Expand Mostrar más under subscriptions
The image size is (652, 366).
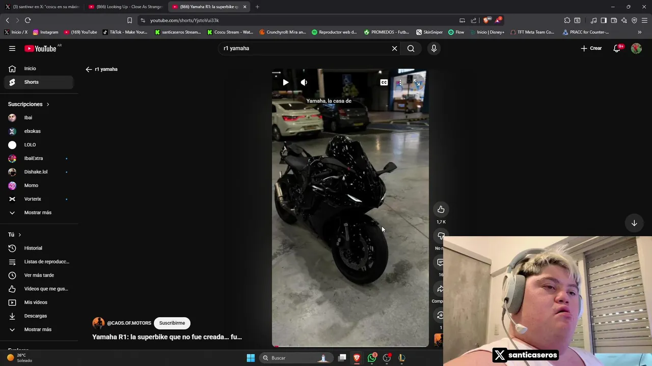[x=39, y=212]
